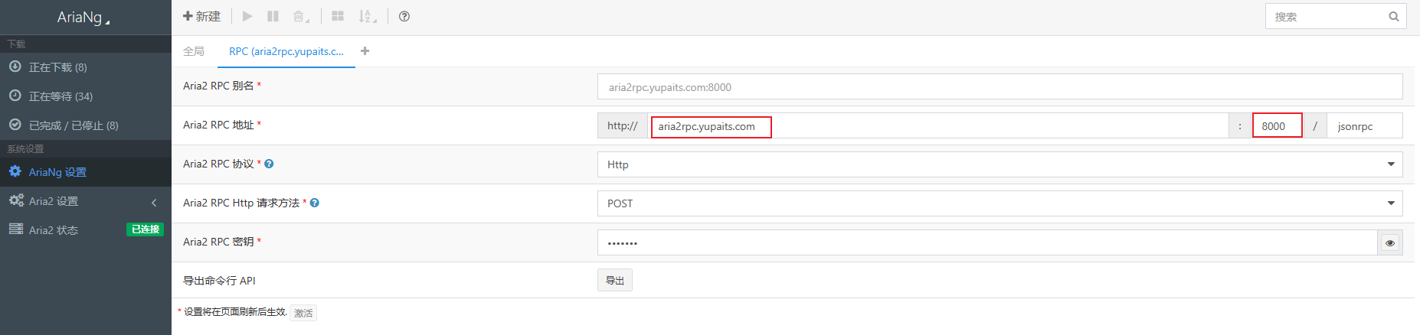The image size is (1420, 335).
Task: Open the sort order icon menu
Action: (x=367, y=16)
